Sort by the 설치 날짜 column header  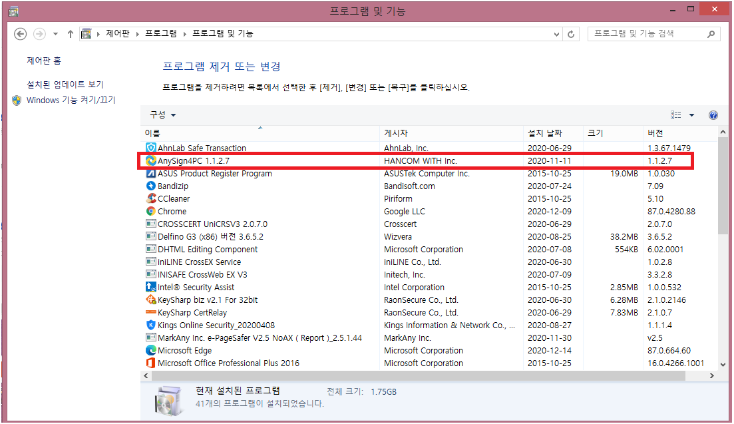tap(553, 133)
